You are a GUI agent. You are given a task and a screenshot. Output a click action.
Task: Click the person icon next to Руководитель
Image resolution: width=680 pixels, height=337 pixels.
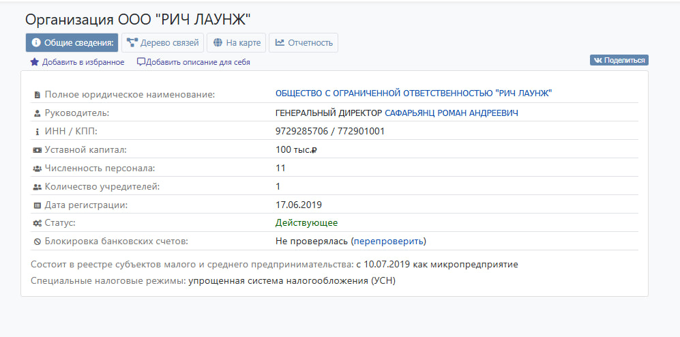click(37, 113)
